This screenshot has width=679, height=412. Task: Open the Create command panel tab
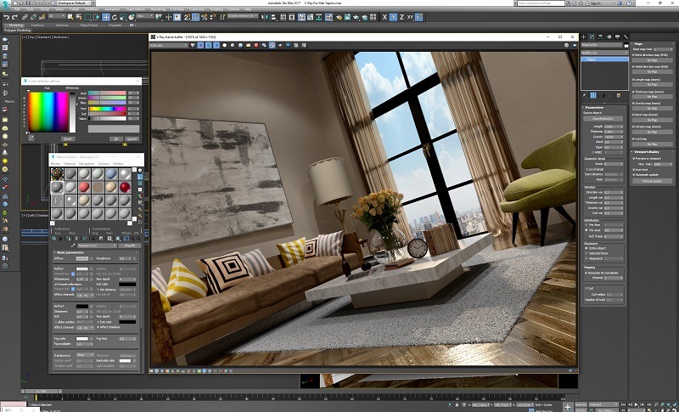pos(584,37)
